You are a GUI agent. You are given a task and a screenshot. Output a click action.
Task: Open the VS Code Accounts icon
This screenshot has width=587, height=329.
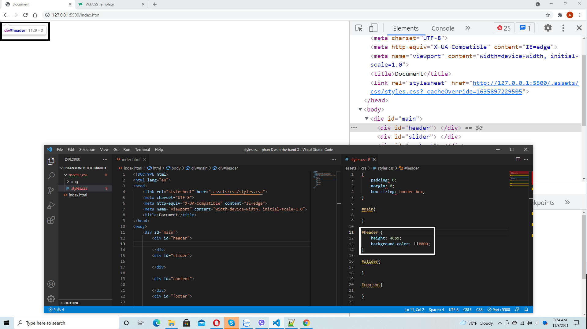pyautogui.click(x=51, y=284)
